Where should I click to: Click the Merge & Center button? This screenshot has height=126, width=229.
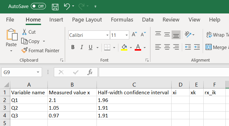click(217, 47)
